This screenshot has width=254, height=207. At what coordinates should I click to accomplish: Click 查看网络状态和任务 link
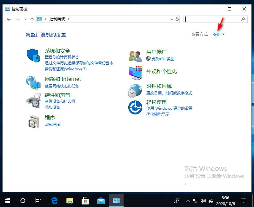tap(62, 86)
